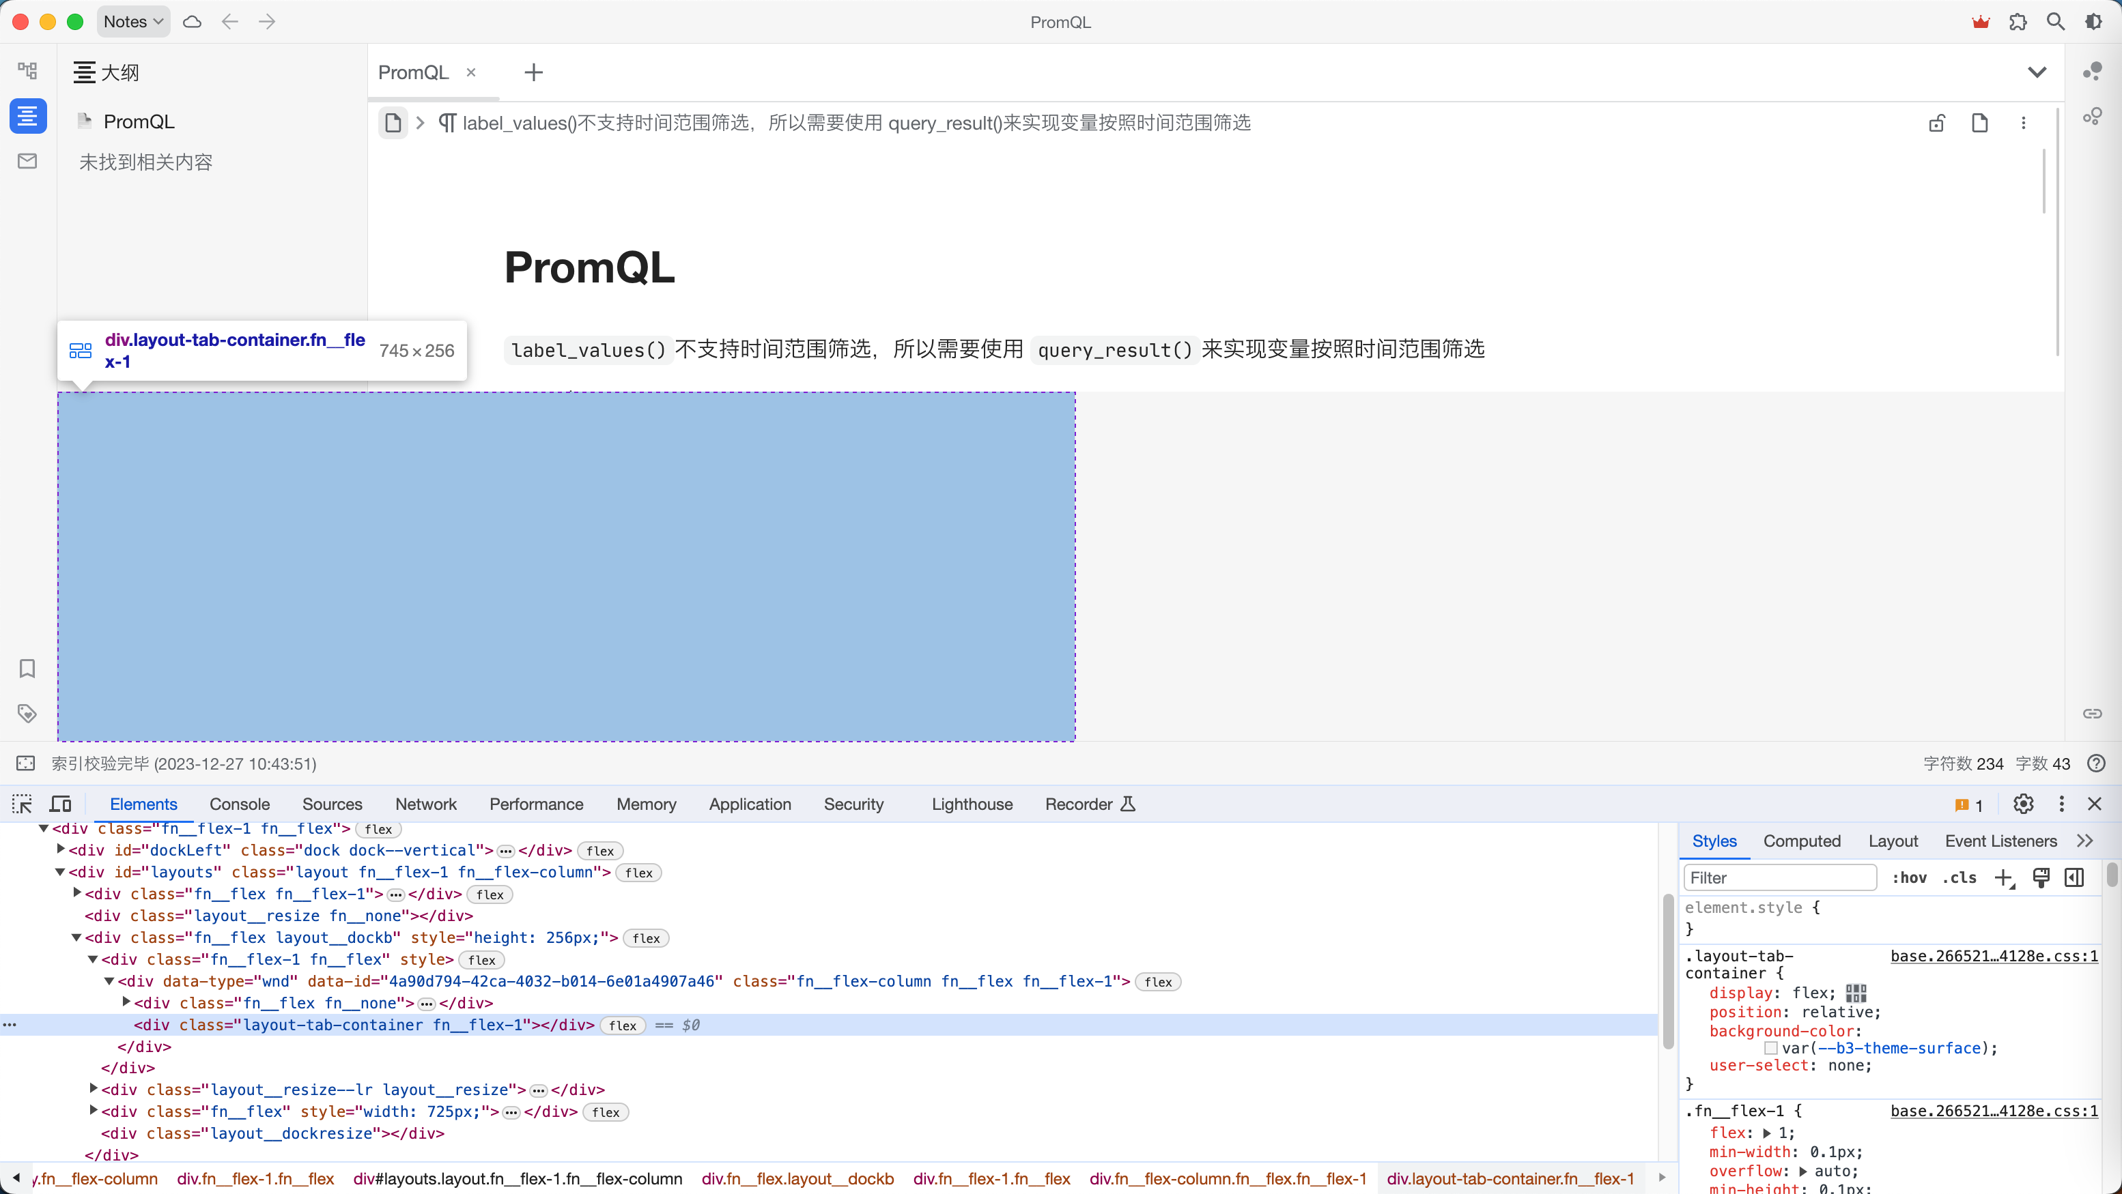Expand the dockLeft div node

point(61,849)
